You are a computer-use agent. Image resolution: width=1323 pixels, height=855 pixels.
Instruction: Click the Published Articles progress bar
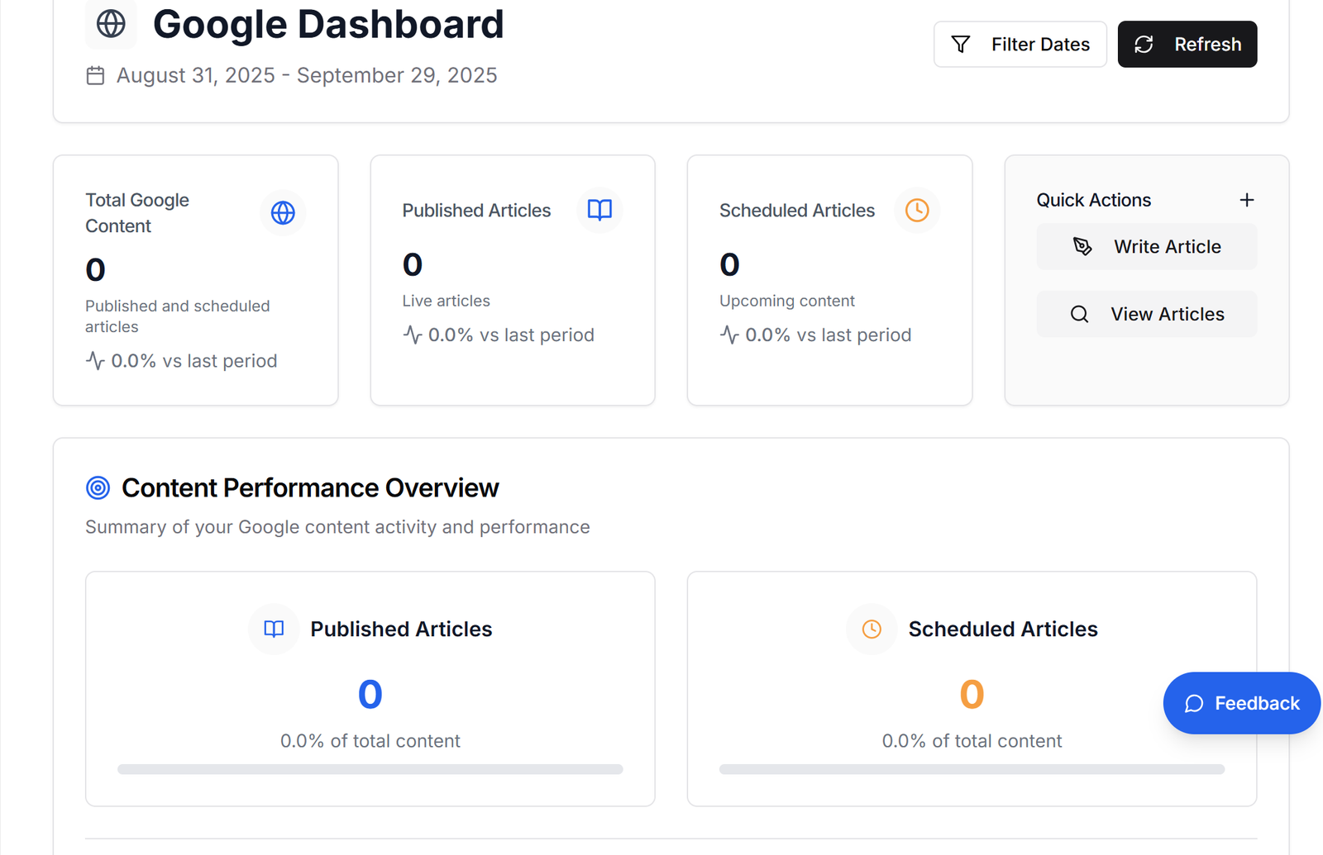[x=370, y=769]
